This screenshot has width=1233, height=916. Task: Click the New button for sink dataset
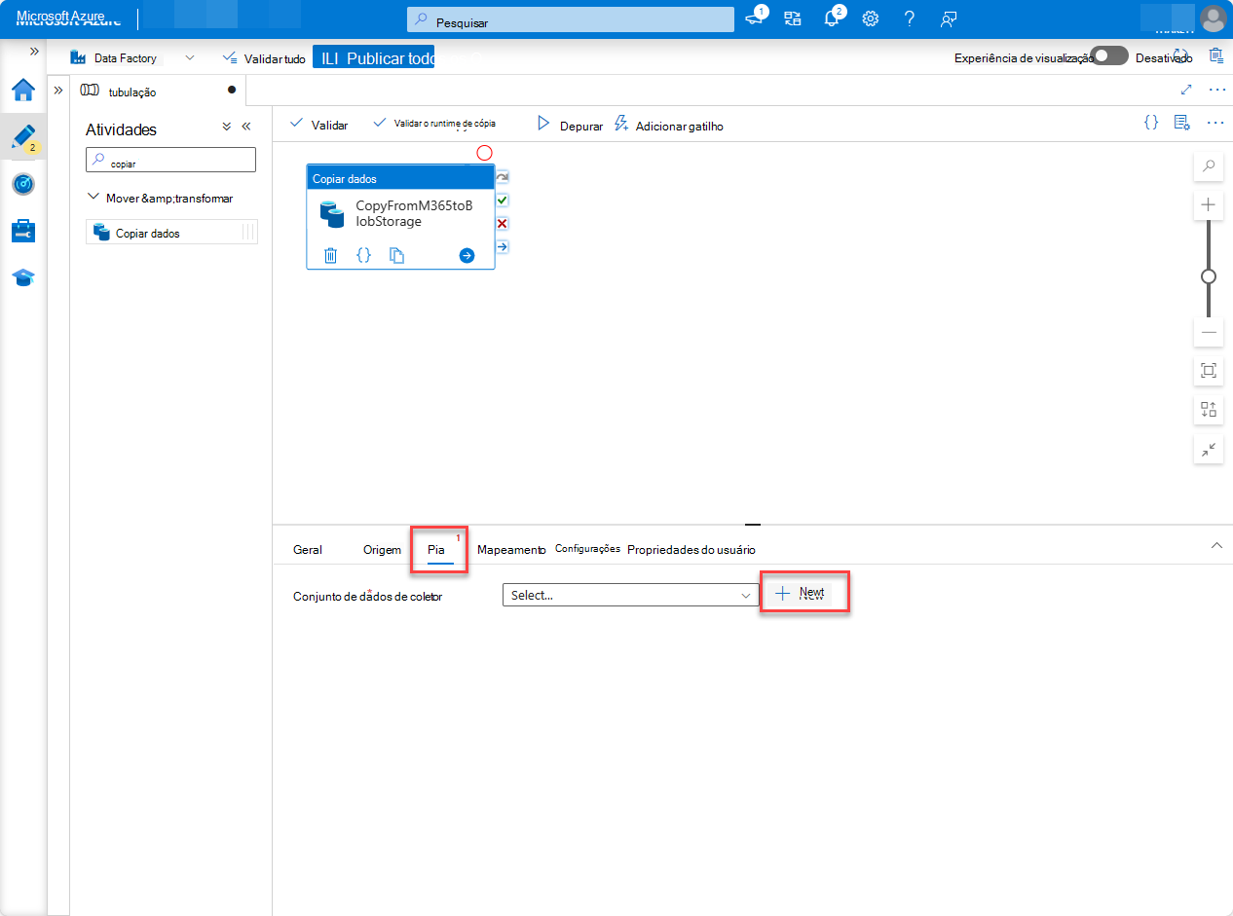804,592
